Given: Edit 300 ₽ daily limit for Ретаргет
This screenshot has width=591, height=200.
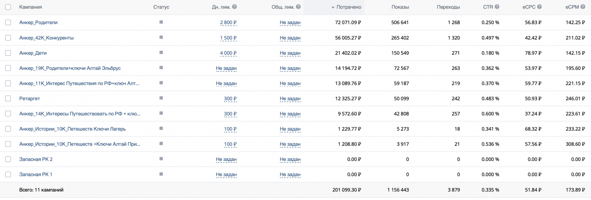Looking at the screenshot, I should [230, 99].
